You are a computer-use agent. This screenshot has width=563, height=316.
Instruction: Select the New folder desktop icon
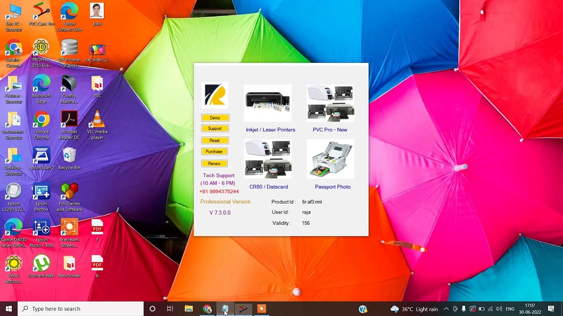coord(69,267)
